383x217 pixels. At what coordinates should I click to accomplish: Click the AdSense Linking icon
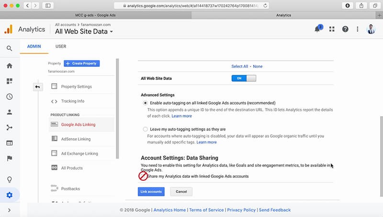(x=54, y=139)
